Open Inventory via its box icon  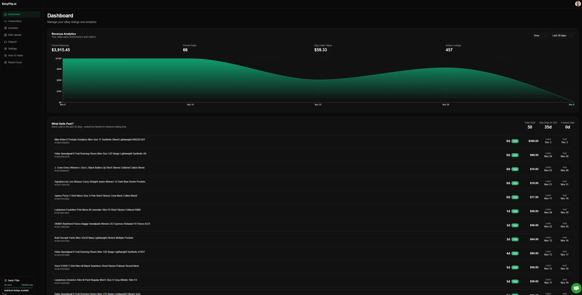(x=5, y=28)
